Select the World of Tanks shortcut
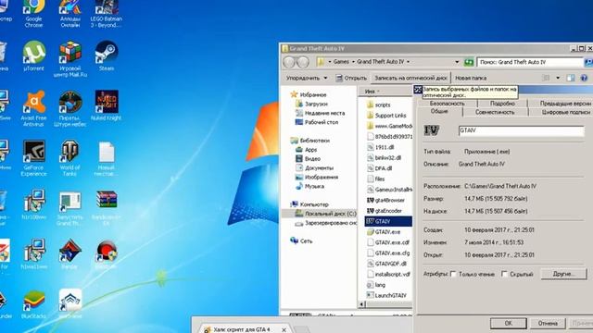The image size is (593, 333). pyautogui.click(x=70, y=158)
